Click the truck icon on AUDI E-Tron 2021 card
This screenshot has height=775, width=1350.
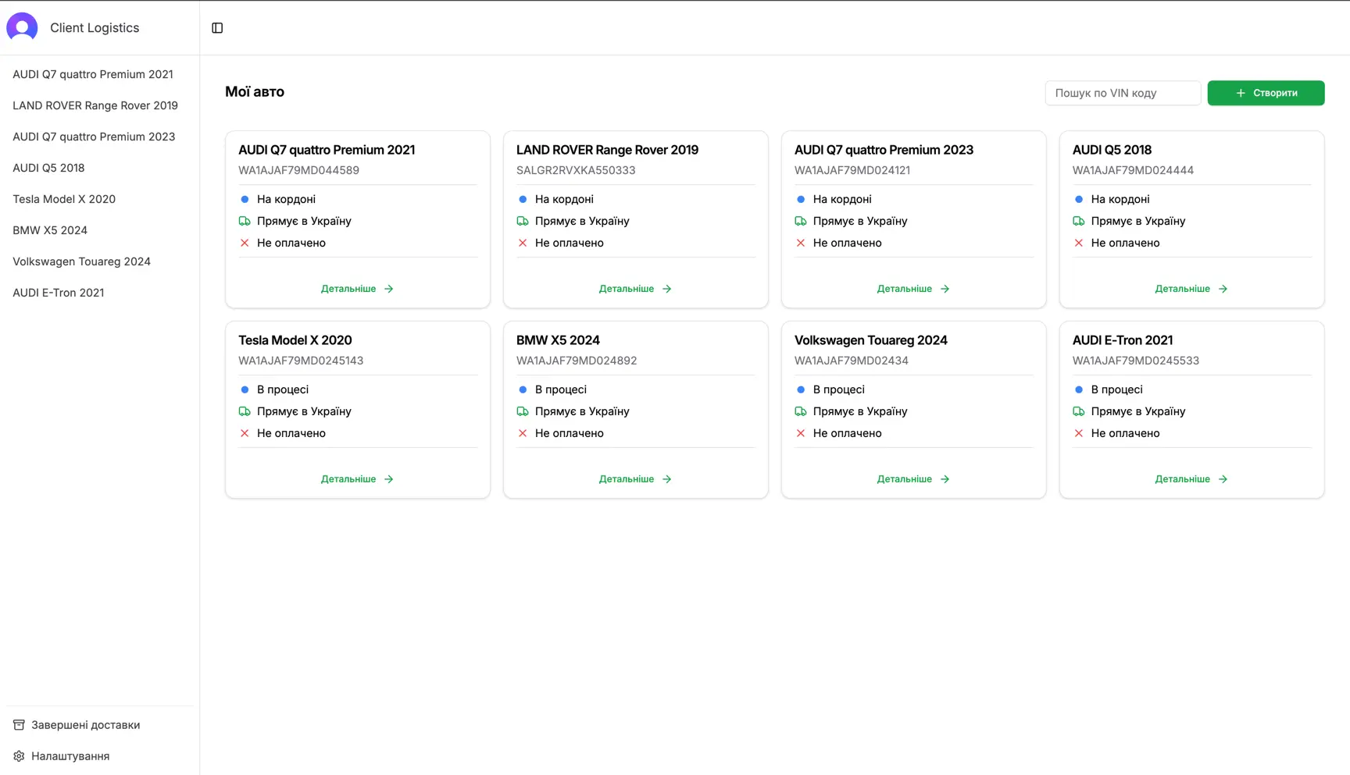tap(1079, 411)
